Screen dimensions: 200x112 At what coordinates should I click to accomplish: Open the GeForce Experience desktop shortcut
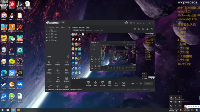coord(20,75)
